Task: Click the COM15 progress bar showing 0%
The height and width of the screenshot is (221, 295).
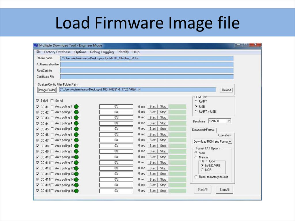Action: pos(116,185)
